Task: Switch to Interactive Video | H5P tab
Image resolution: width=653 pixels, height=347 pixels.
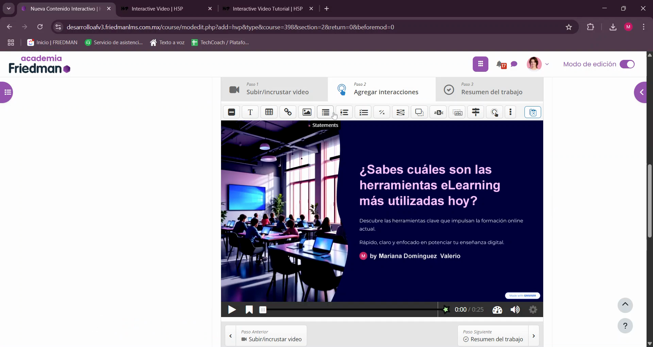Action: pos(167,9)
